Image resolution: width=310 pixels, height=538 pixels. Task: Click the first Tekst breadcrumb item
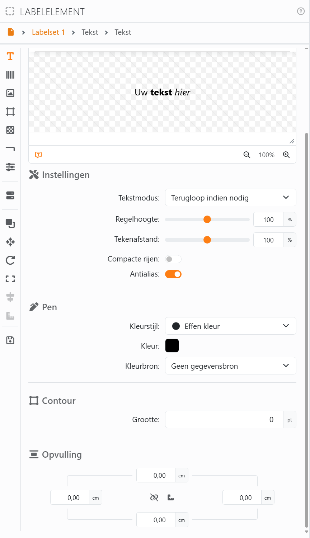90,32
